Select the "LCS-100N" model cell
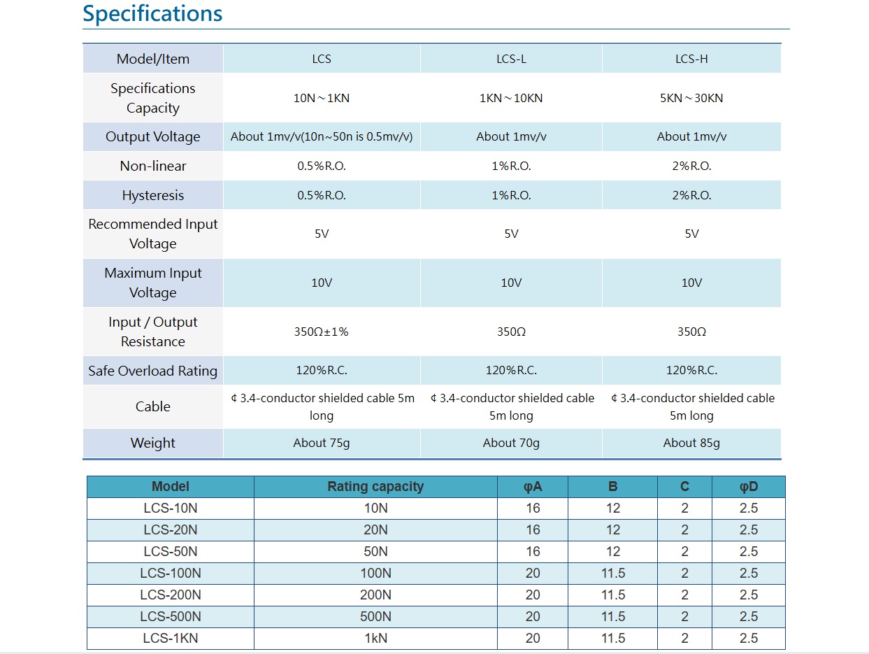The image size is (869, 654). (171, 574)
